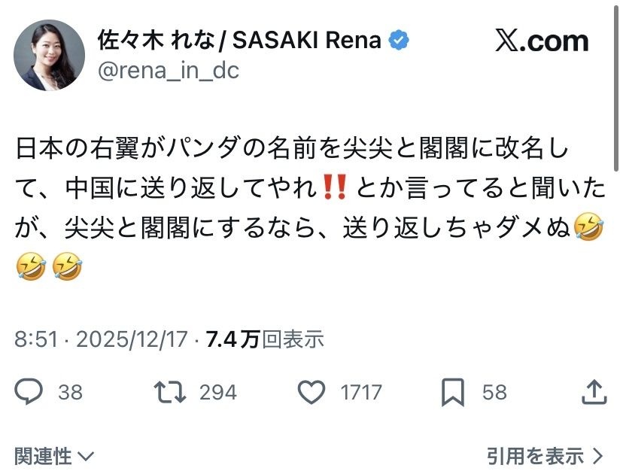This screenshot has width=623, height=471.
Task: Open the author's profile photo
Action: (49, 55)
